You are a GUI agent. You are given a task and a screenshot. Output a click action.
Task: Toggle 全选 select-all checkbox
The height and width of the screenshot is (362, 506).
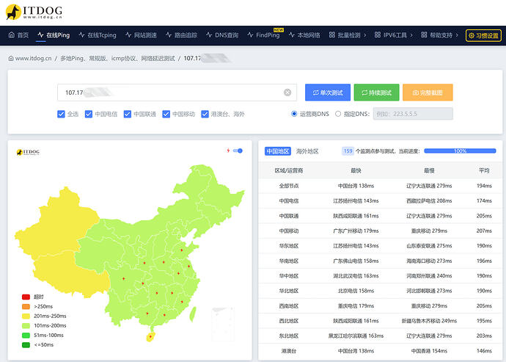point(61,114)
